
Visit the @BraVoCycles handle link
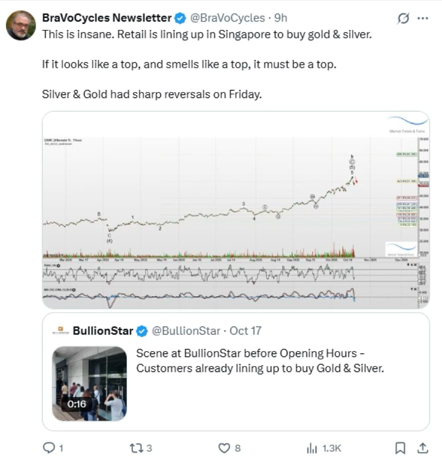click(227, 18)
